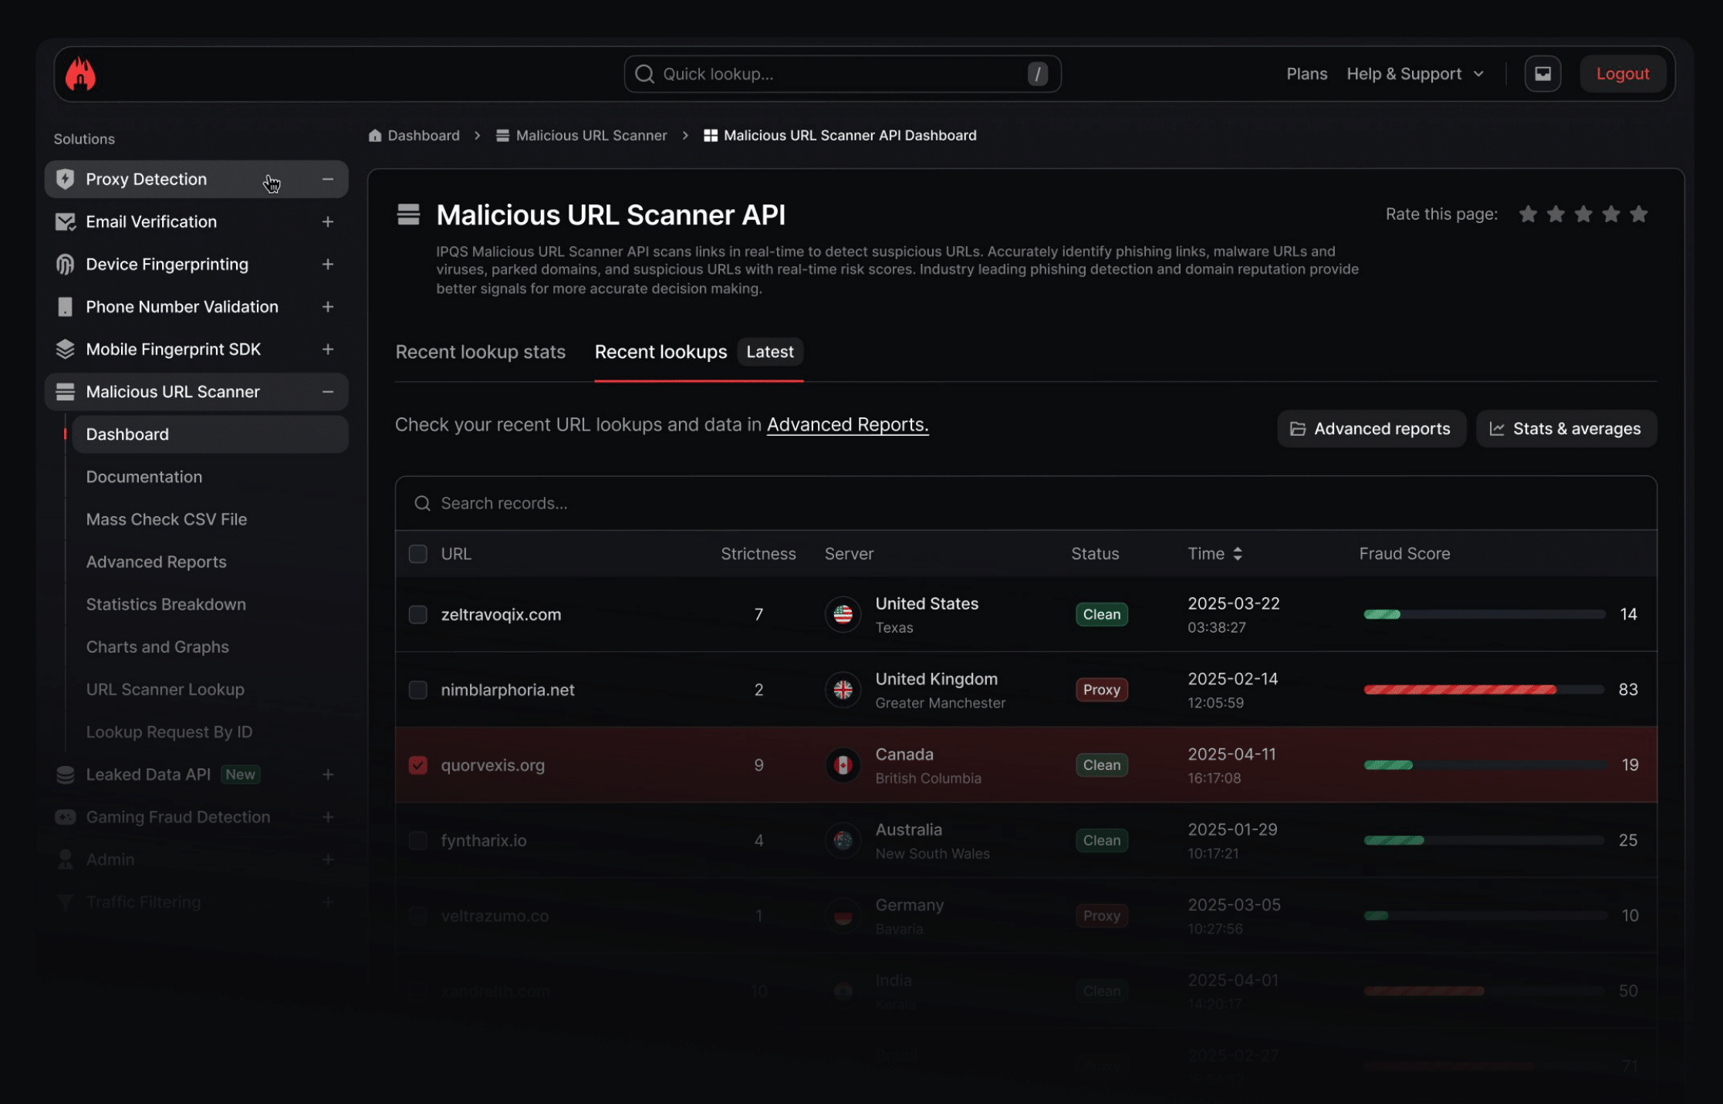Collapse the Malicious URL Scanner section
Image resolution: width=1723 pixels, height=1104 pixels.
pyautogui.click(x=328, y=392)
